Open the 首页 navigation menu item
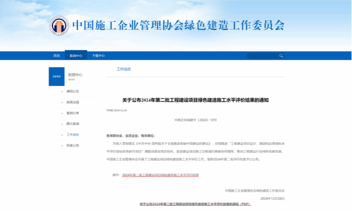This screenshot has width=352, height=211. pyautogui.click(x=57, y=55)
